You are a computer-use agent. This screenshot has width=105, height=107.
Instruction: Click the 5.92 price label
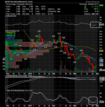click(x=37, y=36)
